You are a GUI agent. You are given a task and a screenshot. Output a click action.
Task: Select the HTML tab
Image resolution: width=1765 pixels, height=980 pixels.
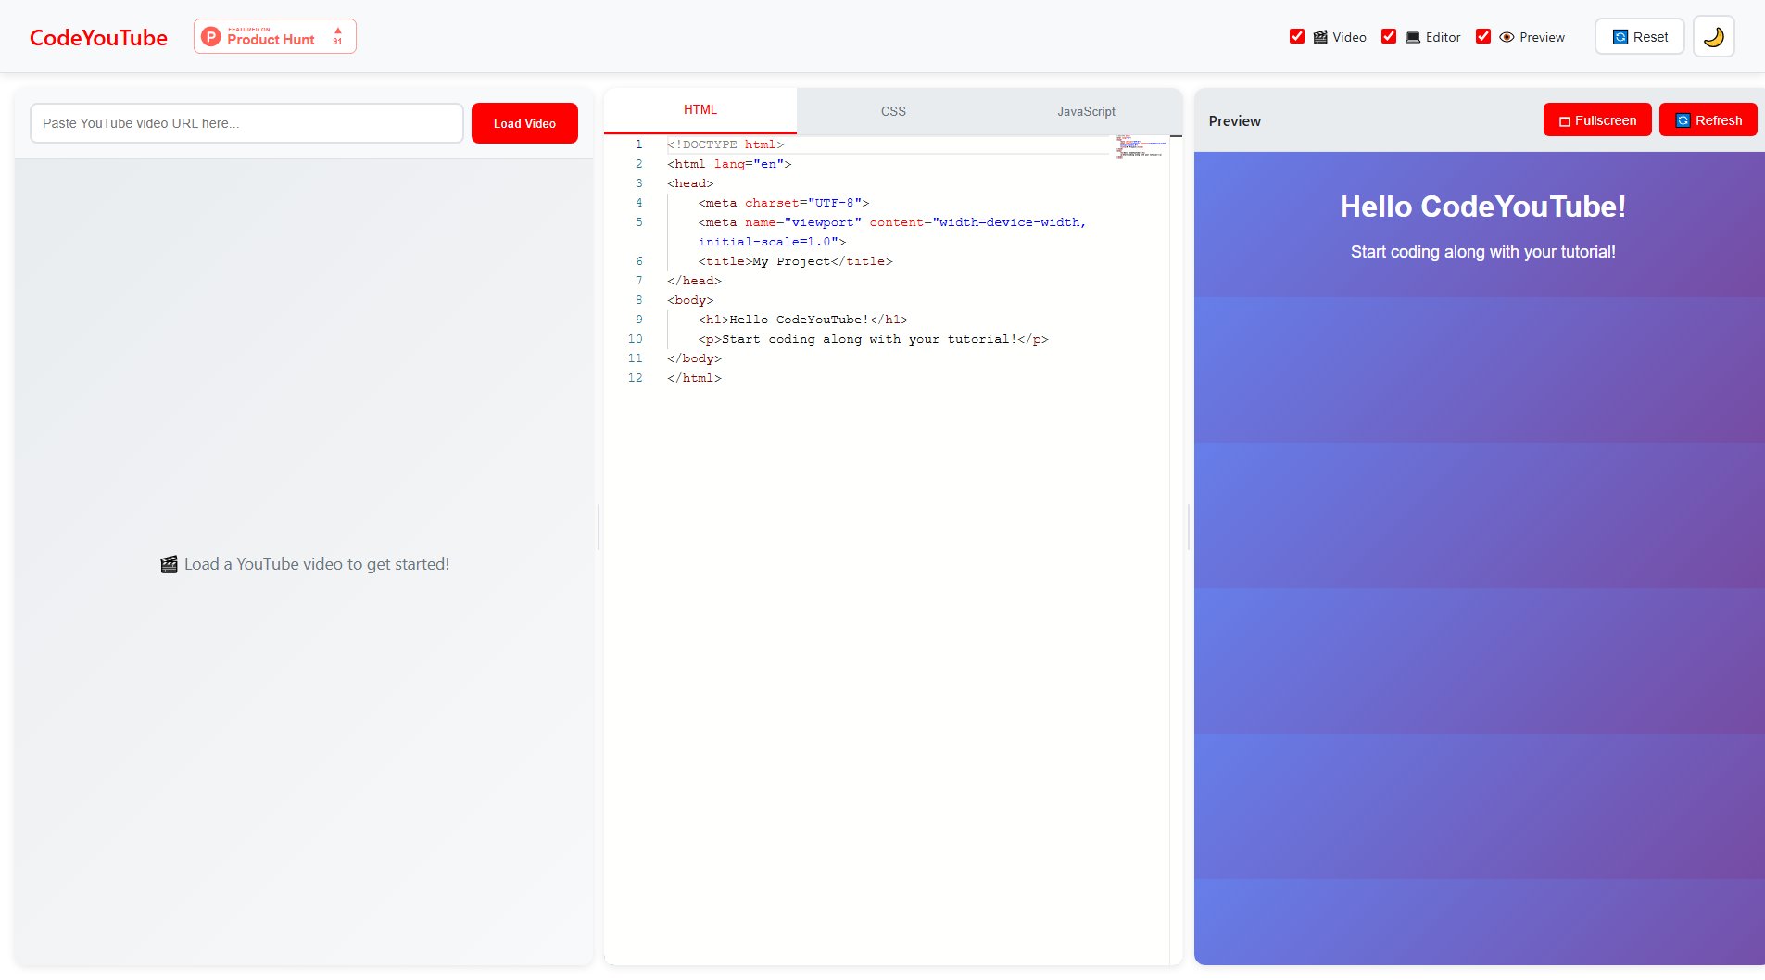pos(700,110)
